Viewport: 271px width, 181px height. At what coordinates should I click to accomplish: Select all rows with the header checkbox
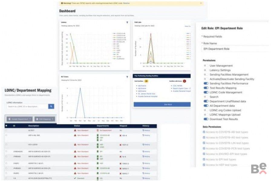[x=6, y=126]
